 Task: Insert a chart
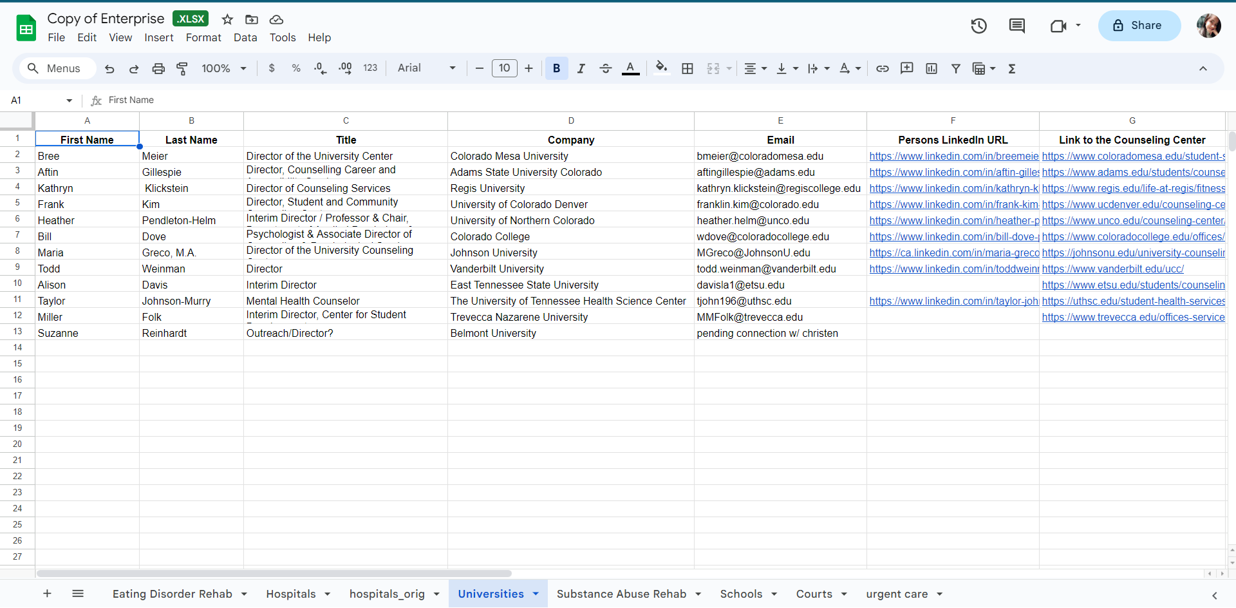click(932, 68)
